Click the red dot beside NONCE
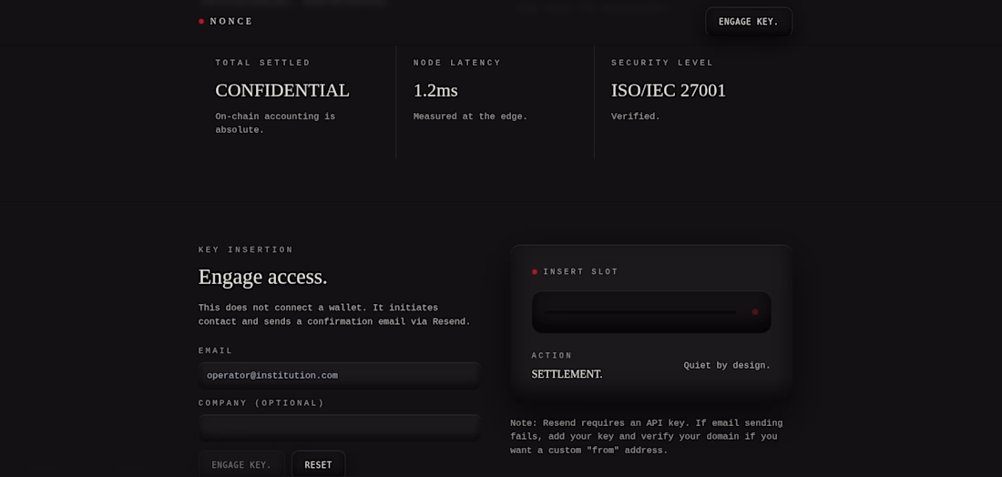1002x477 pixels. [201, 21]
